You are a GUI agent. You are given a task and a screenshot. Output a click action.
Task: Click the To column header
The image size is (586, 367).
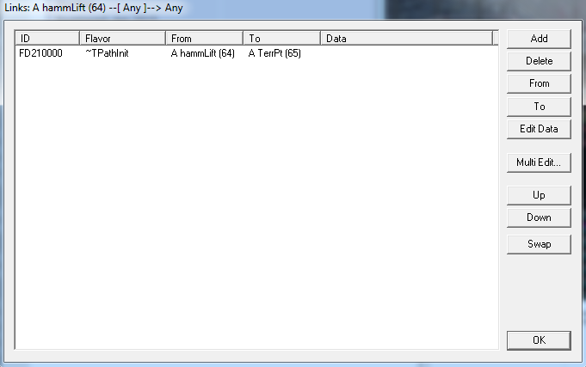tap(281, 39)
